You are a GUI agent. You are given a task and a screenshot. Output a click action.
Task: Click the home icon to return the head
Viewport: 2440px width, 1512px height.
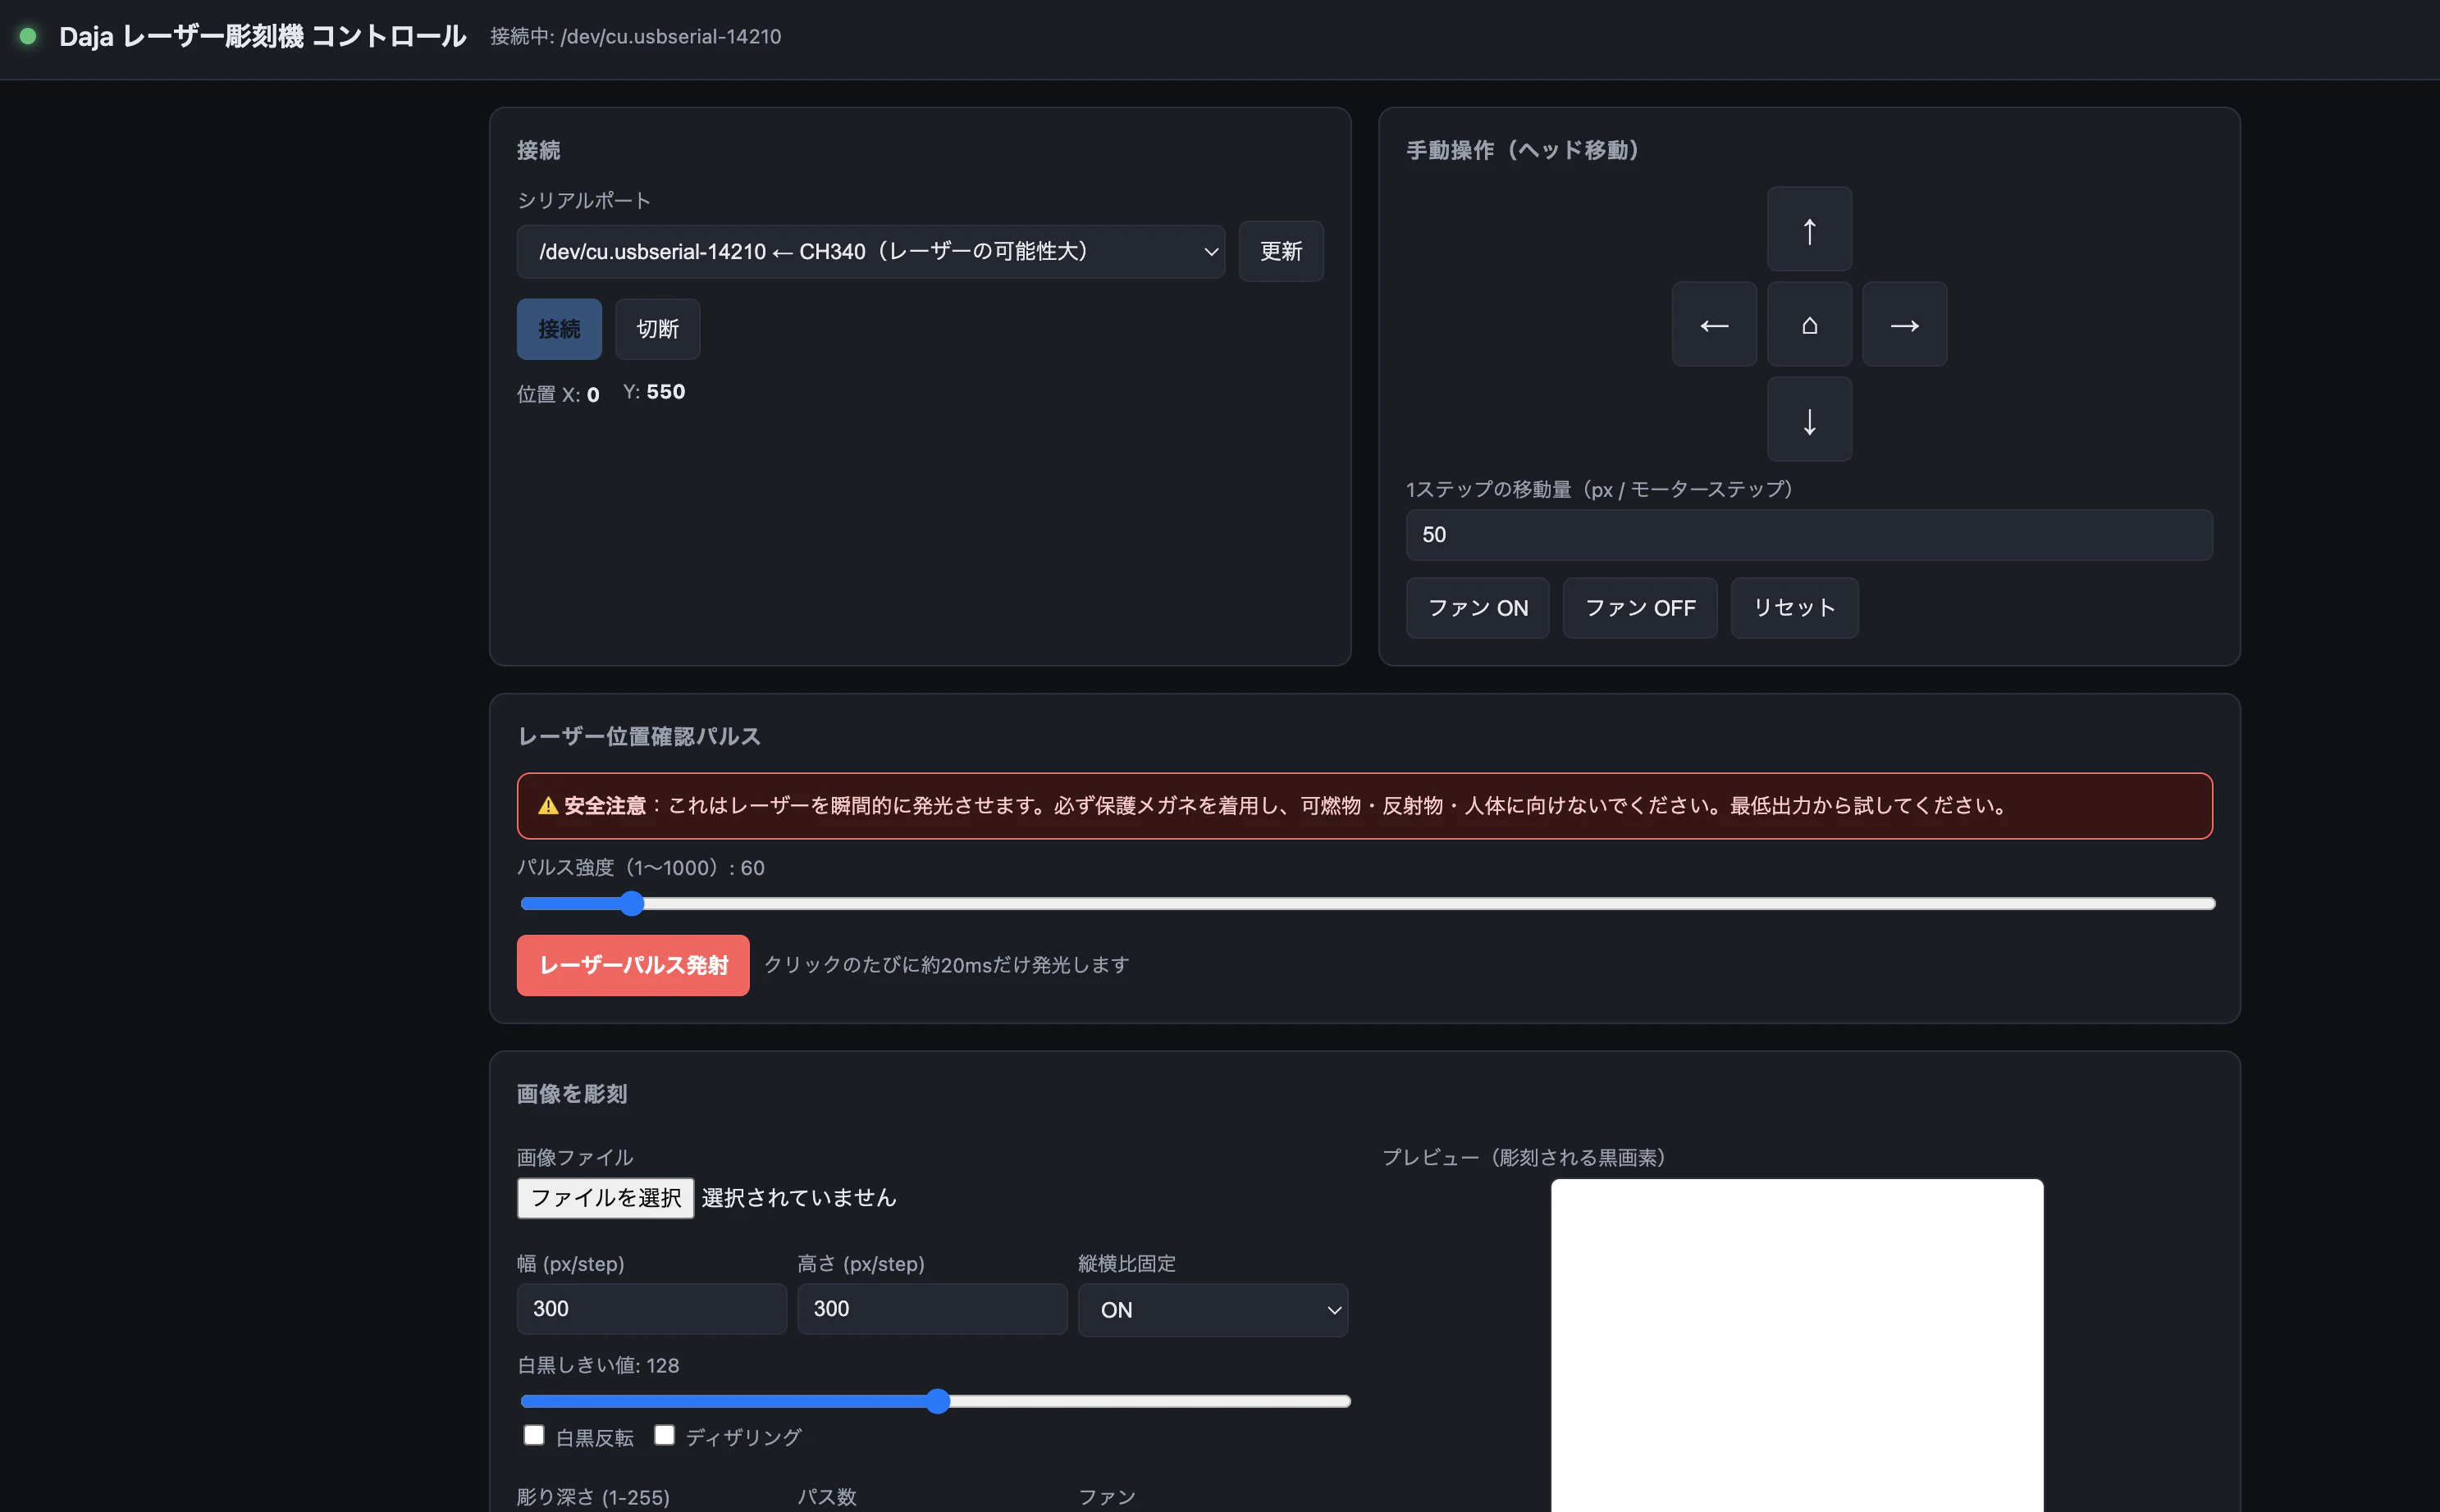point(1809,324)
